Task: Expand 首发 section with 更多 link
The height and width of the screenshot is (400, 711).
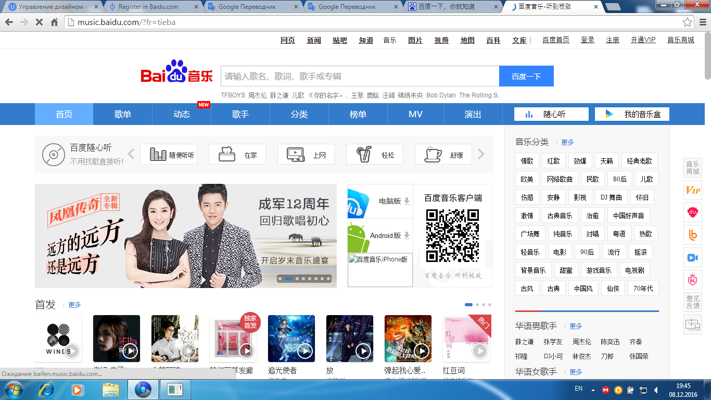Action: pos(74,305)
